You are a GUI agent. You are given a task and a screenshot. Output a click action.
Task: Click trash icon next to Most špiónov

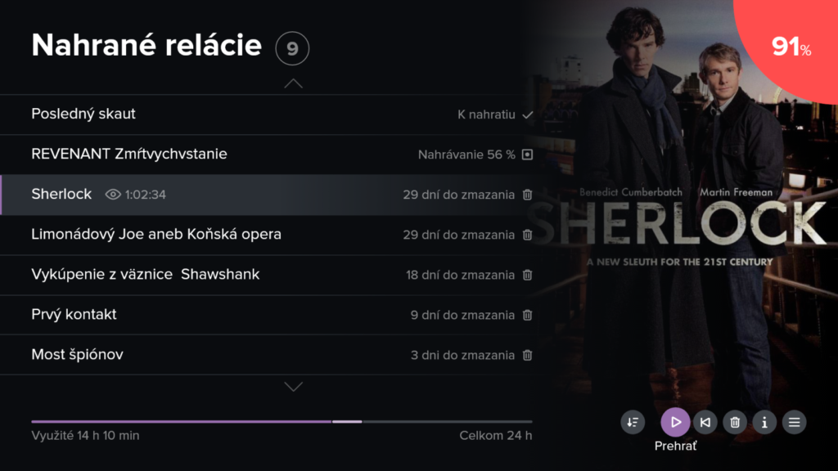(527, 355)
